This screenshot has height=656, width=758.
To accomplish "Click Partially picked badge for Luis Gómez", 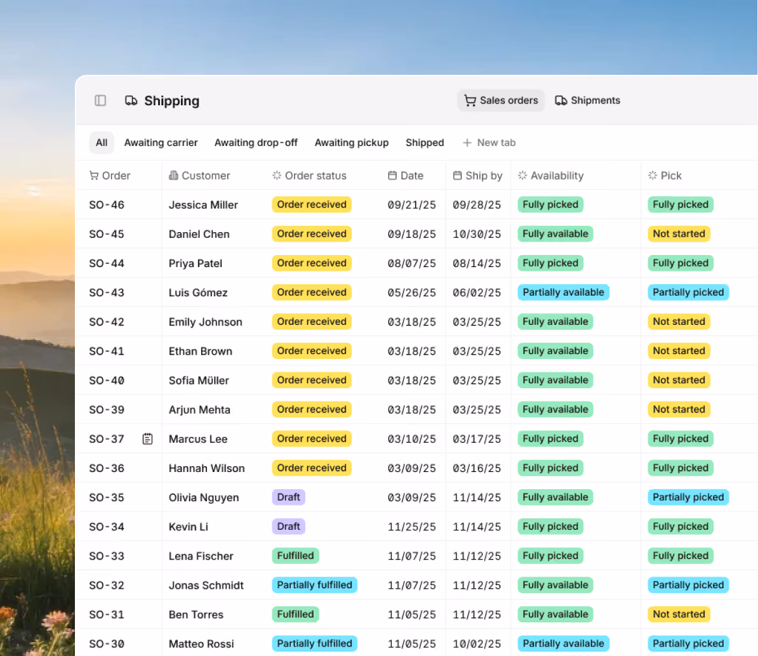I will 688,292.
